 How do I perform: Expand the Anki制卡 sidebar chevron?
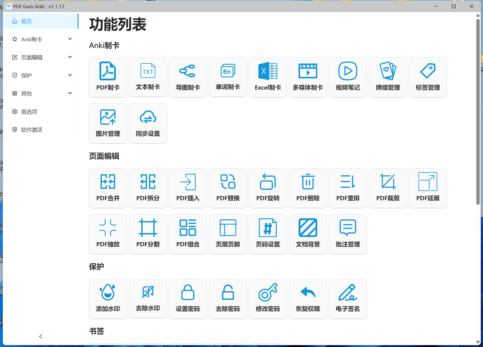(x=70, y=39)
